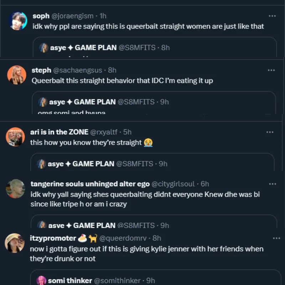Image resolution: width=285 pixels, height=285 pixels.
Task: Click asye avatar in steph's quoted tweet
Action: [x=43, y=102]
